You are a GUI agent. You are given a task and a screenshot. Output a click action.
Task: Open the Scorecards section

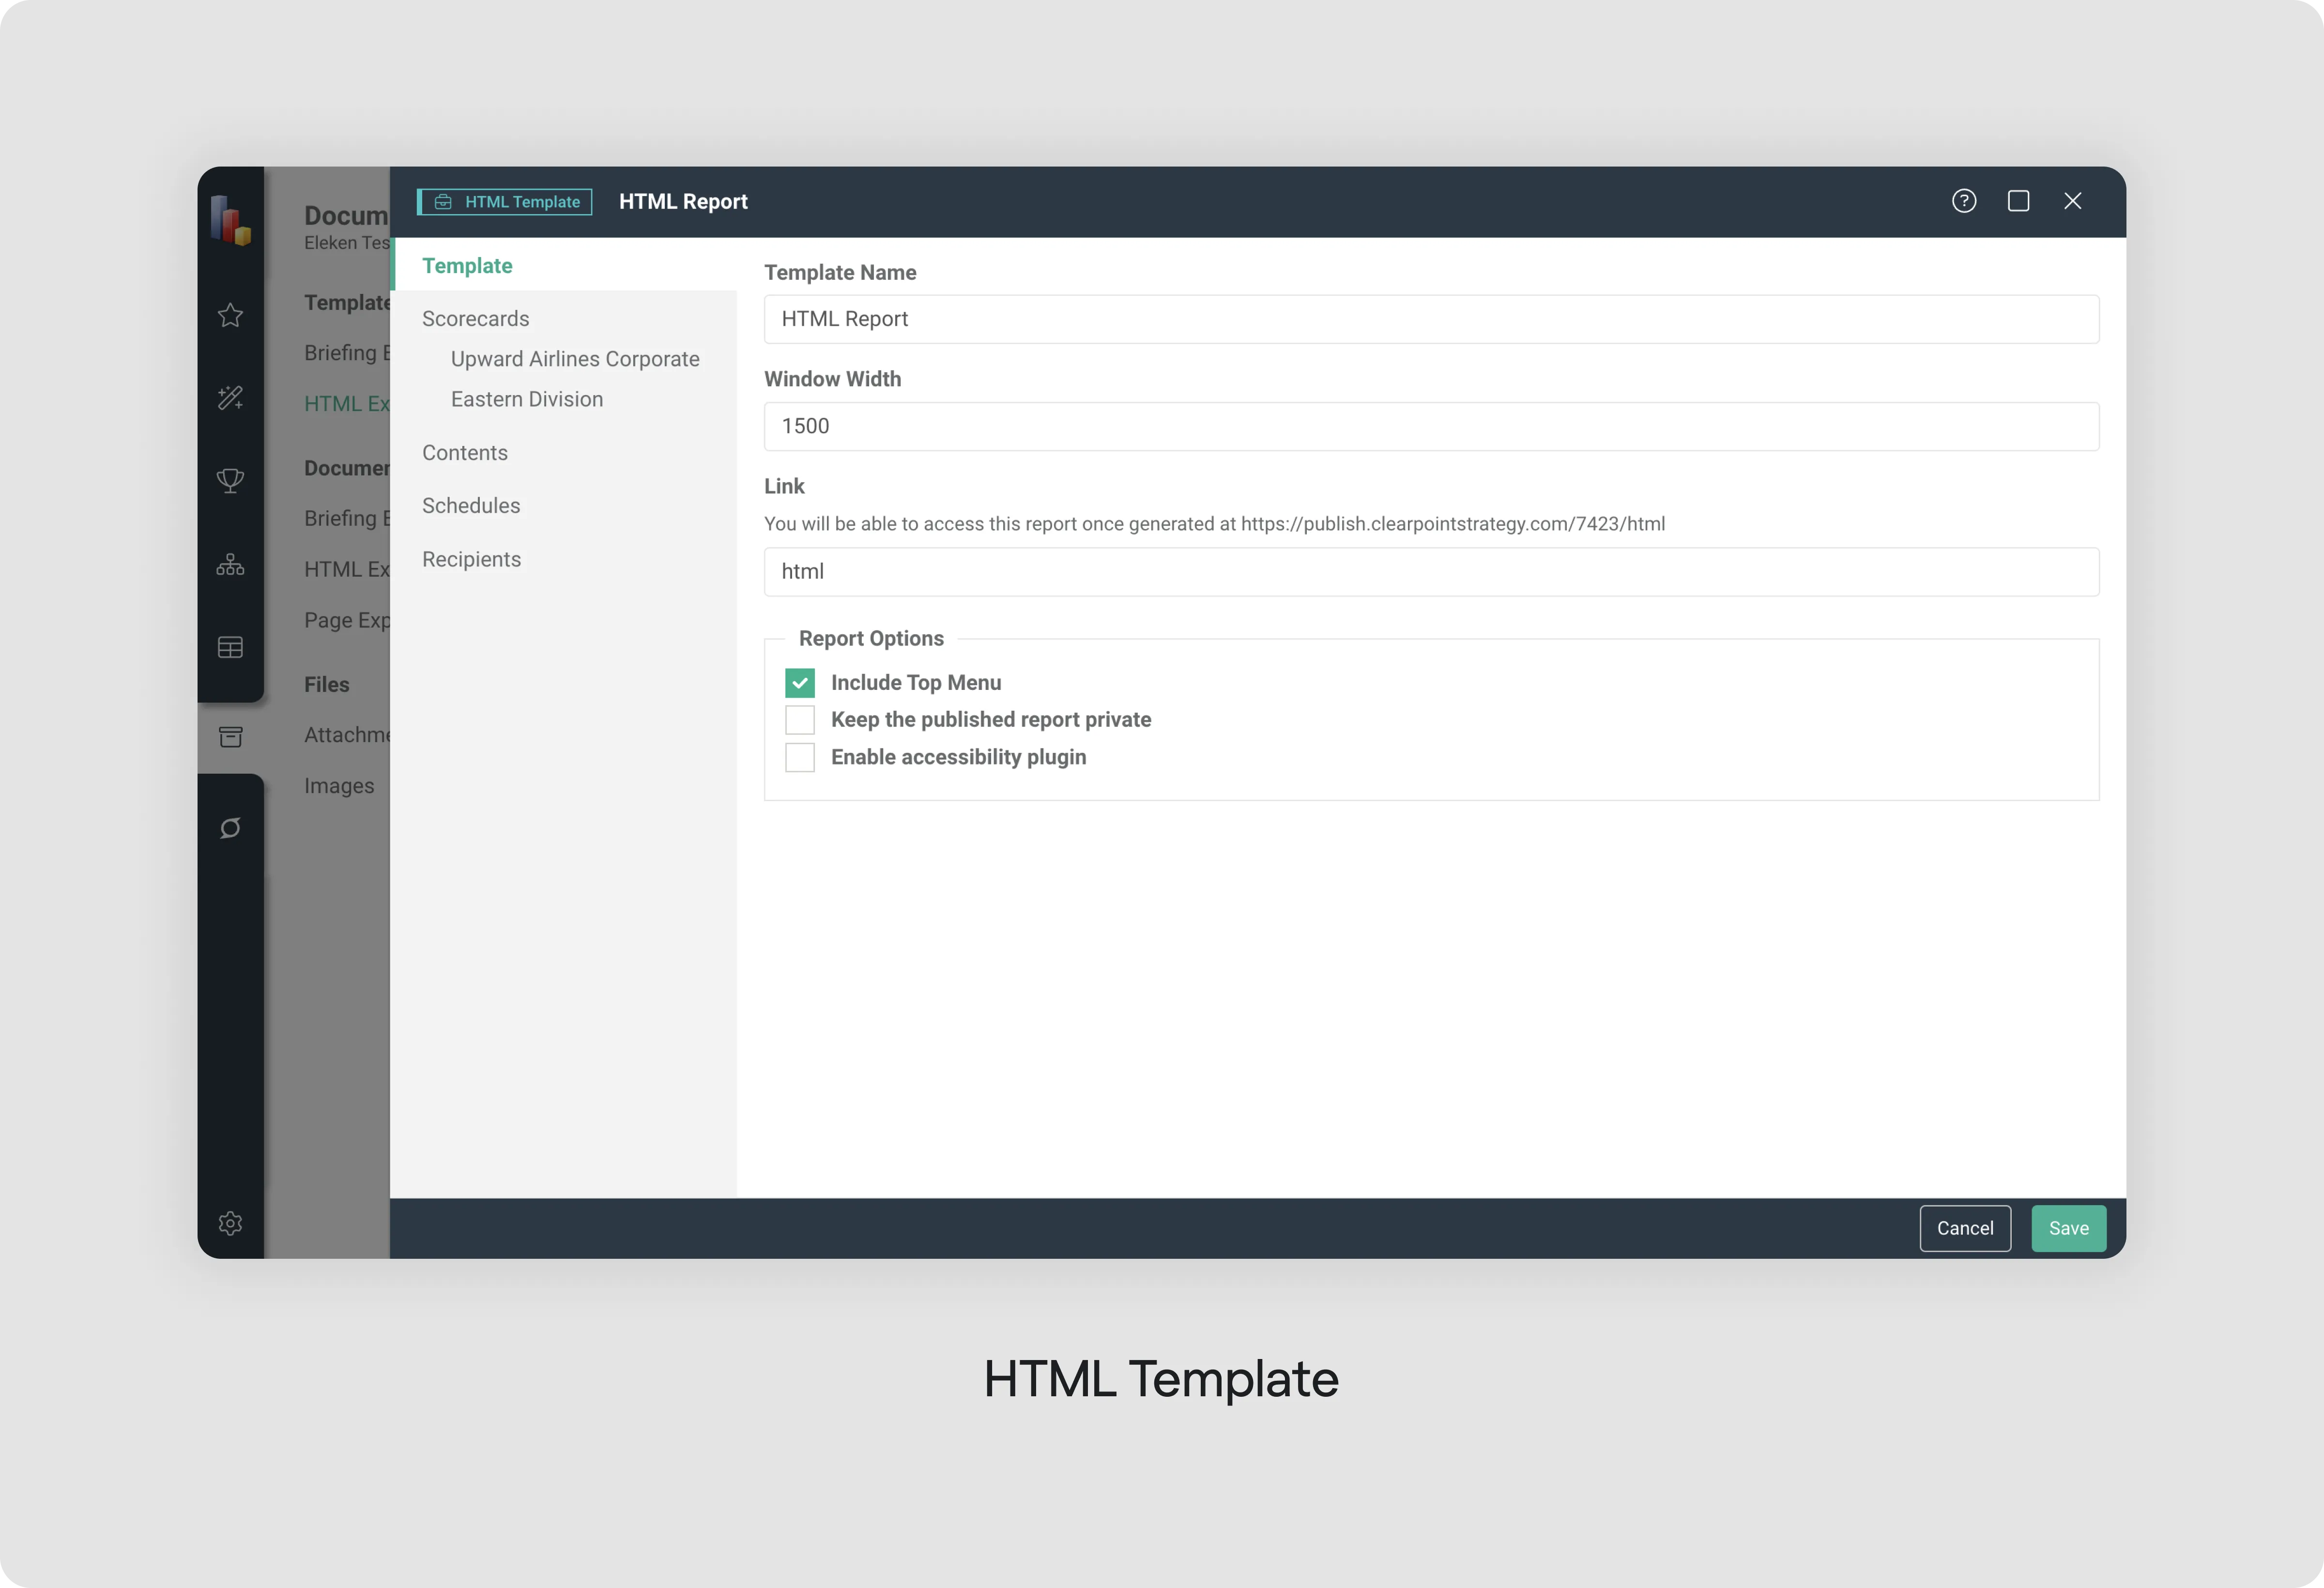click(475, 318)
